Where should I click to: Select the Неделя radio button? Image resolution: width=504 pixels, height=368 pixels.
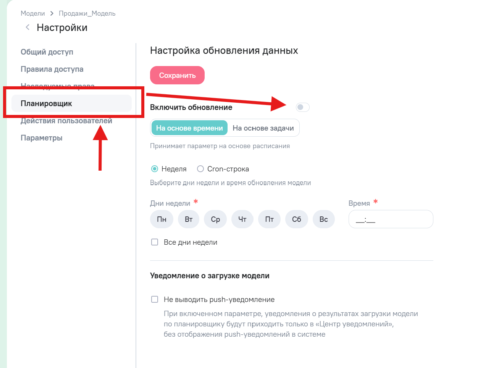tap(155, 169)
